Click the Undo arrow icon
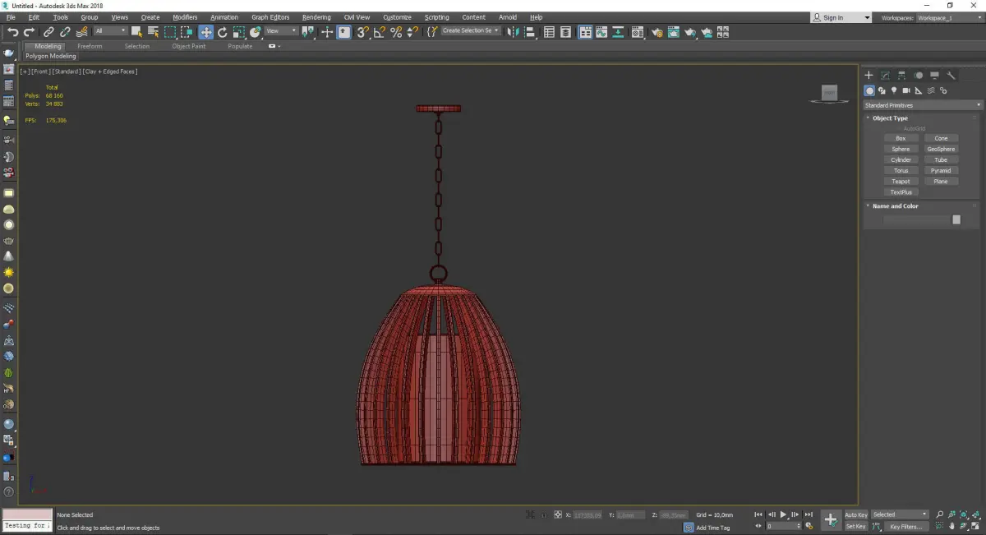 pos(12,32)
